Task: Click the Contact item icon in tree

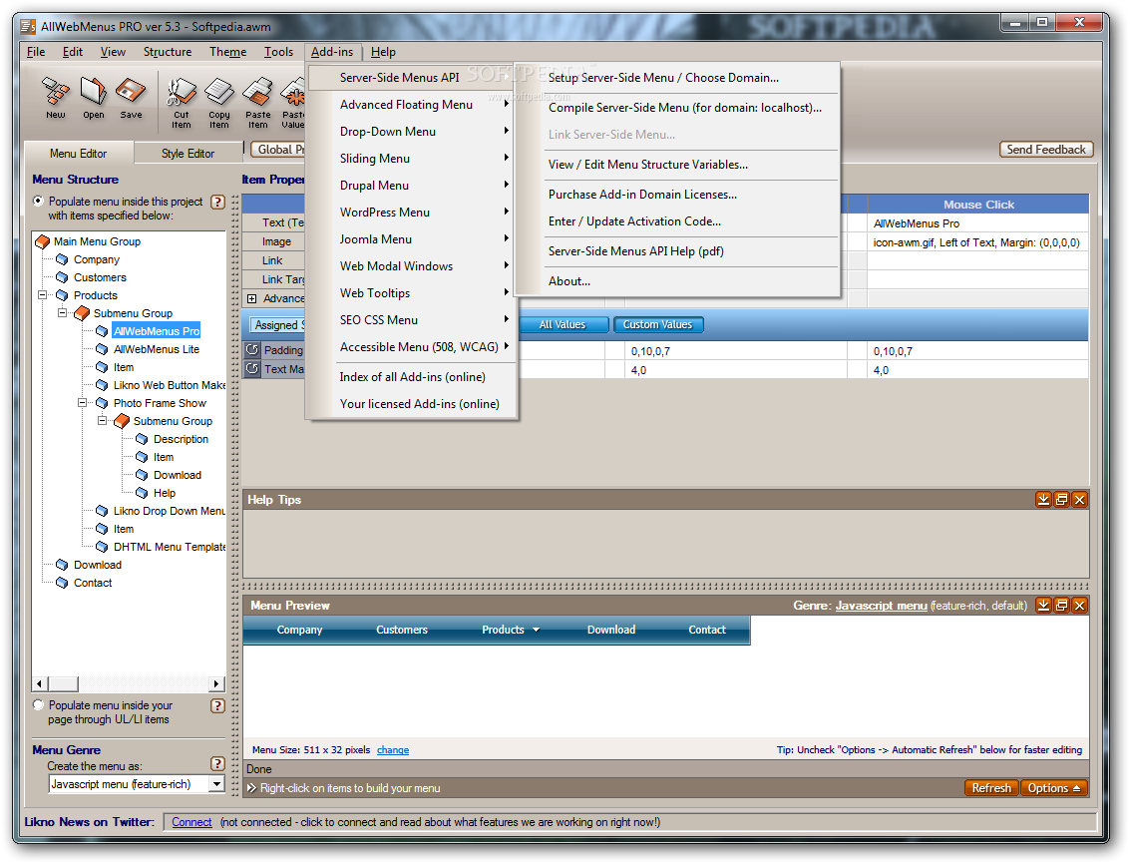Action: tap(62, 583)
